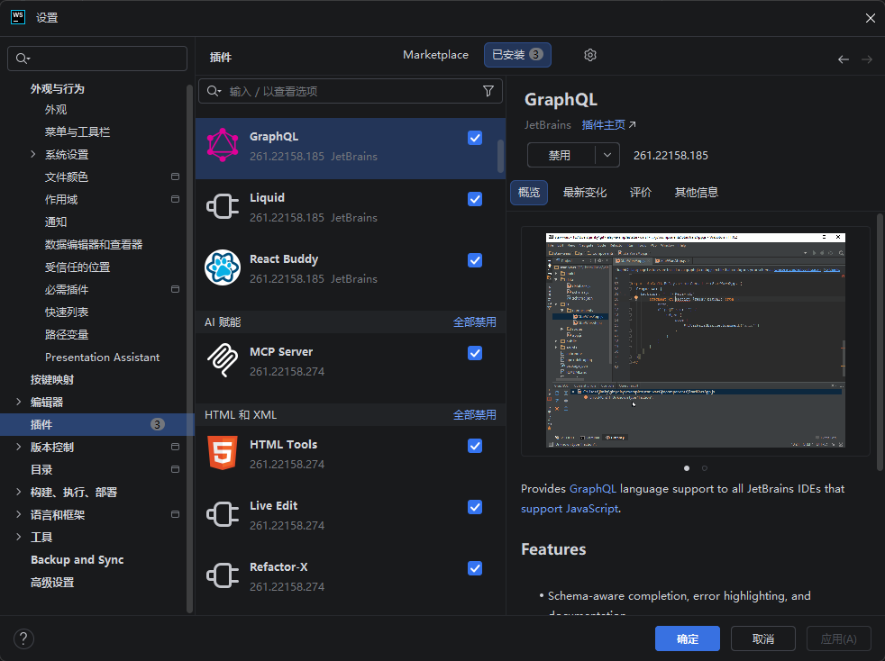Expand the 版本控制 tree node
The width and height of the screenshot is (885, 661).
click(x=19, y=447)
